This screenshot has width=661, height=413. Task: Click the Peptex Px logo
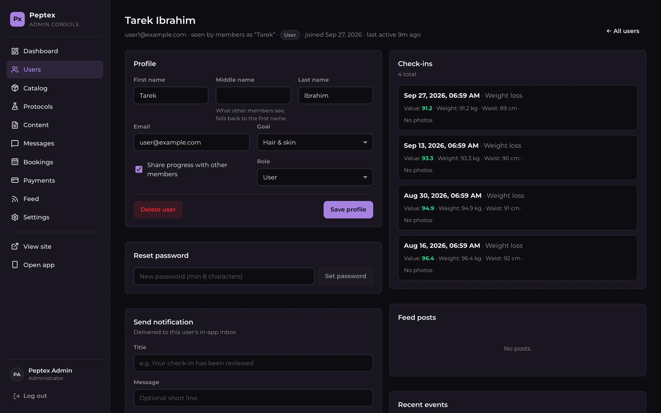pos(17,19)
